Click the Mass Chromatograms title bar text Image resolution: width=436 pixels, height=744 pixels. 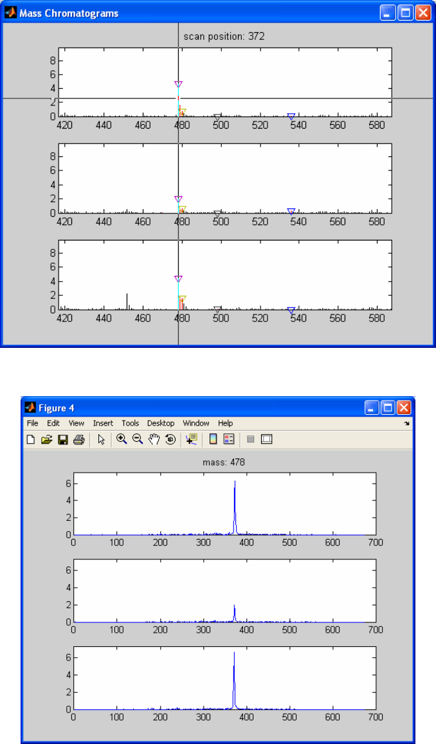[69, 14]
